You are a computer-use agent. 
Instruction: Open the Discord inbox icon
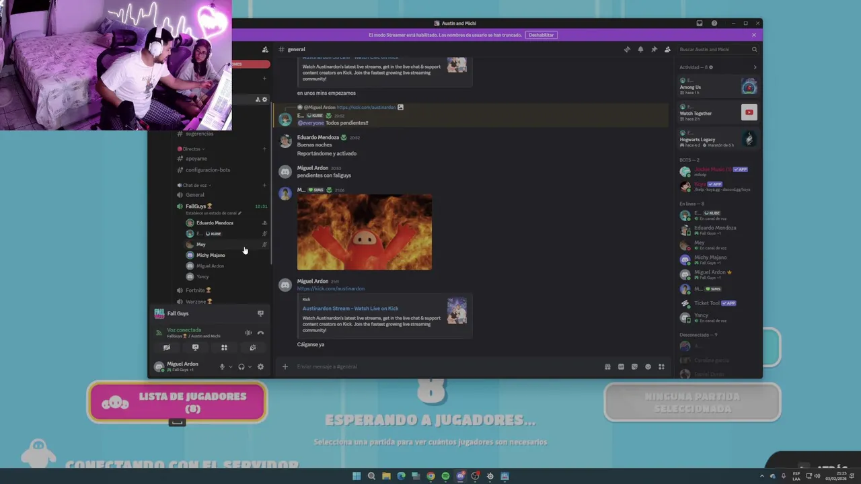700,24
